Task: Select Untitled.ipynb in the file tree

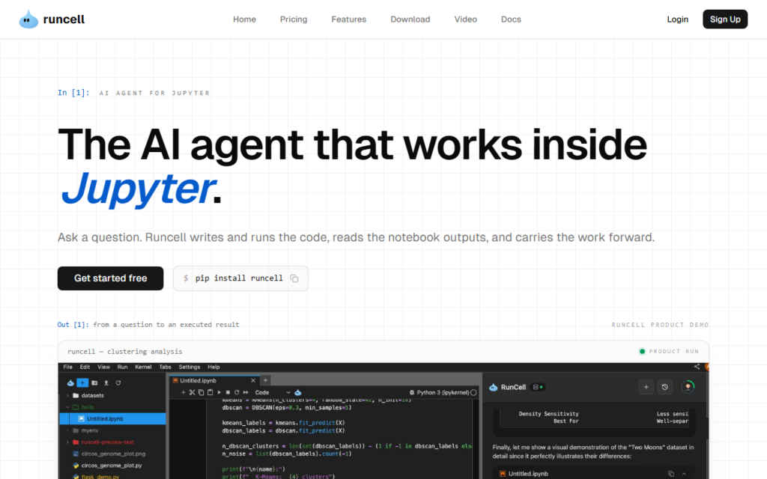Action: click(112, 419)
